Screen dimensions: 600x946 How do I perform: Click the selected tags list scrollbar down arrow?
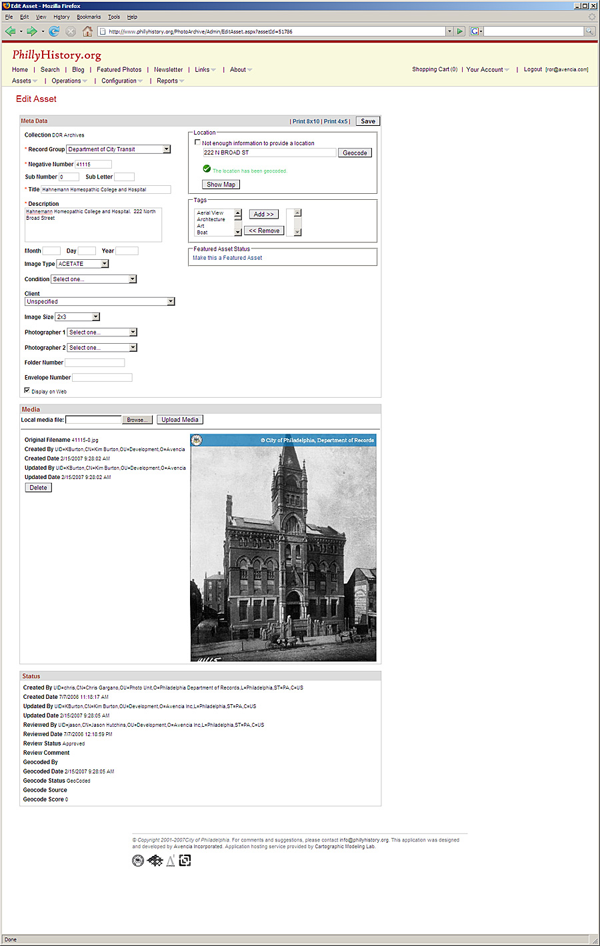(x=298, y=232)
